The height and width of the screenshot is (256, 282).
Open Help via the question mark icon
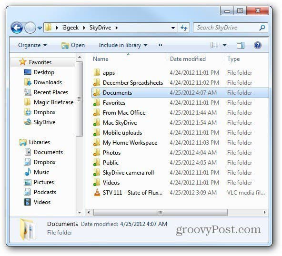coord(258,45)
